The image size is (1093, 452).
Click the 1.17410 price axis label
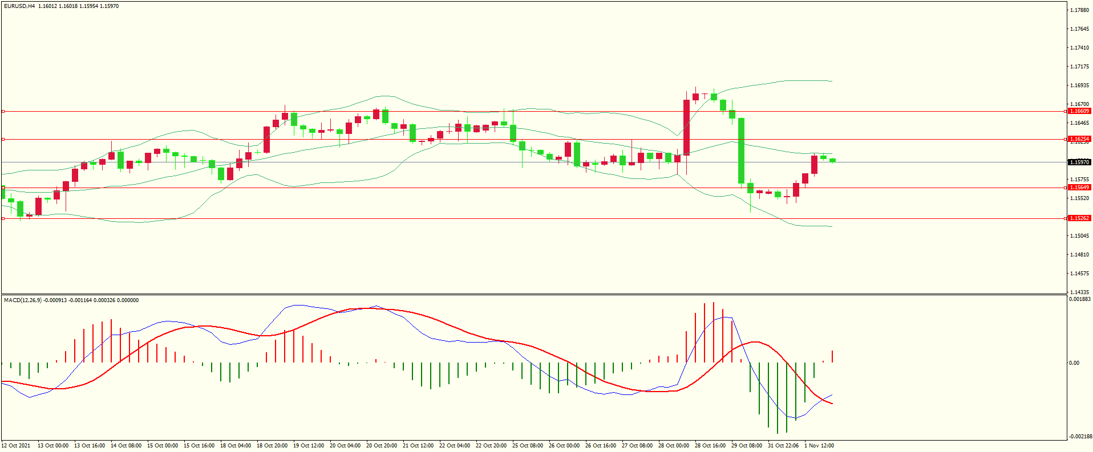(1079, 48)
